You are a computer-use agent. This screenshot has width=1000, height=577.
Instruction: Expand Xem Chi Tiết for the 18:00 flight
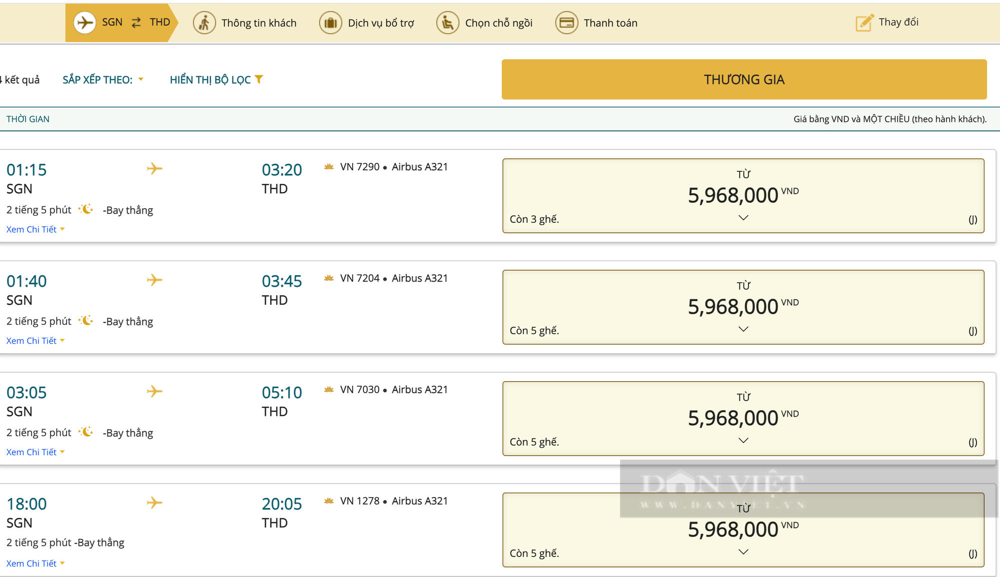35,564
